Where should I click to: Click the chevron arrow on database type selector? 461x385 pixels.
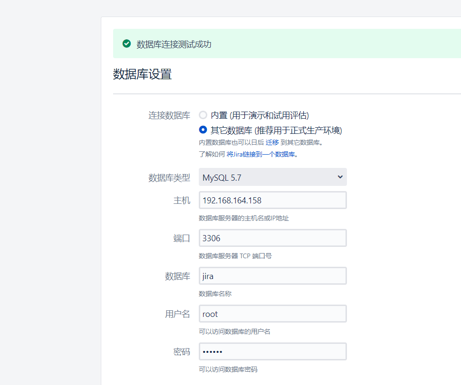(x=339, y=177)
